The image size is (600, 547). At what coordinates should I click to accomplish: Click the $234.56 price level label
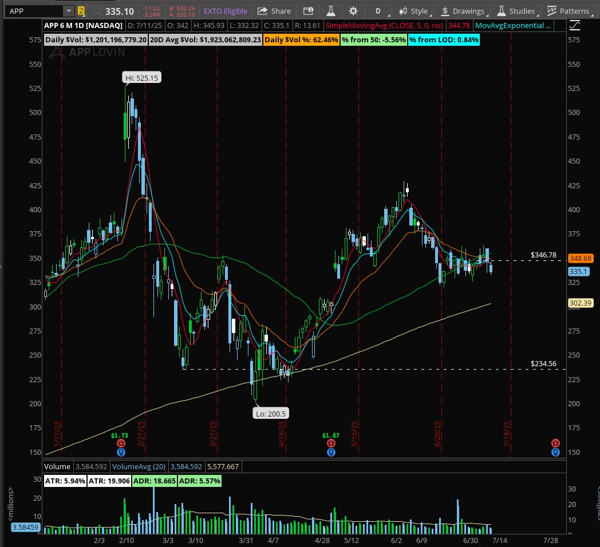click(x=543, y=363)
